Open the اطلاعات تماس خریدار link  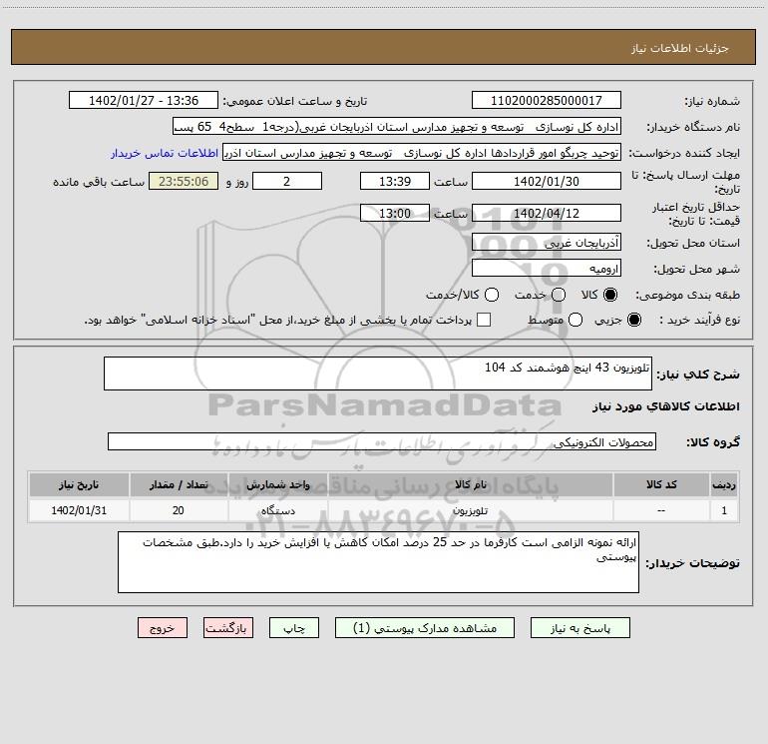[x=165, y=153]
